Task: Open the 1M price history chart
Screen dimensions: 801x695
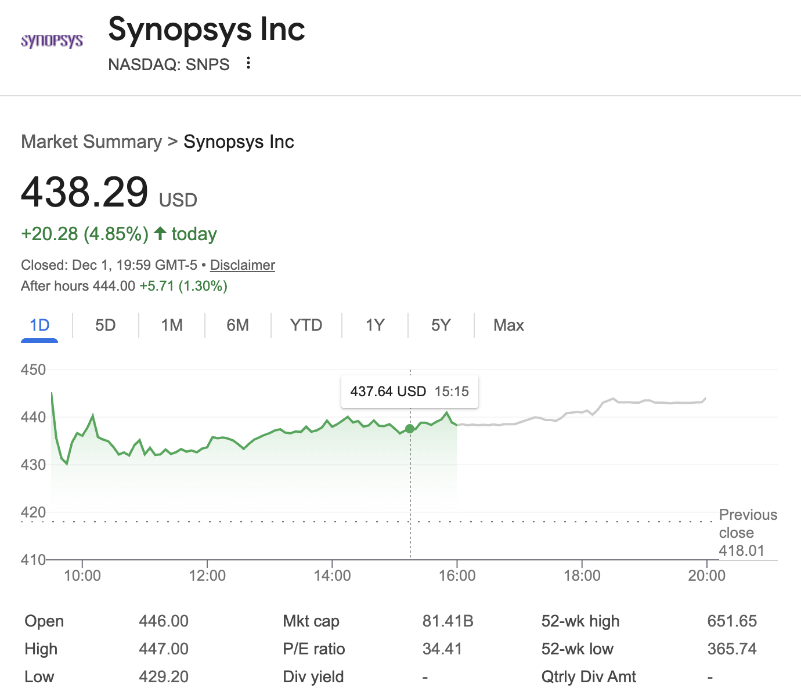Action: point(171,325)
